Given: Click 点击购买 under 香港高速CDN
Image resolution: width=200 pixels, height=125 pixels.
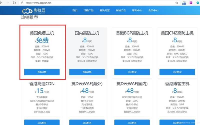Looking at the screenshot, I should 42,122.
